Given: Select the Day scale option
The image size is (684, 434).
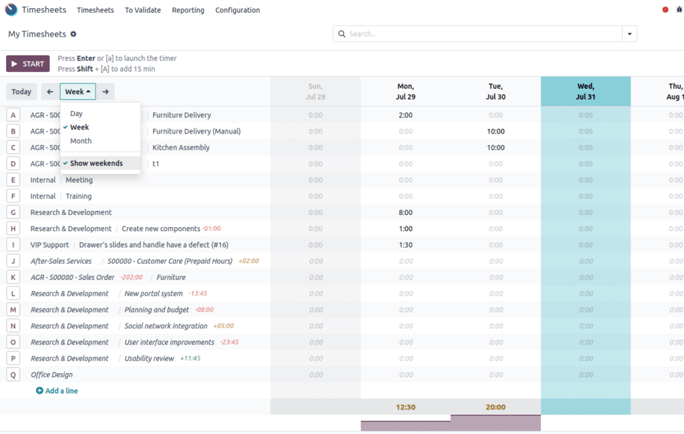Looking at the screenshot, I should pos(100,114).
